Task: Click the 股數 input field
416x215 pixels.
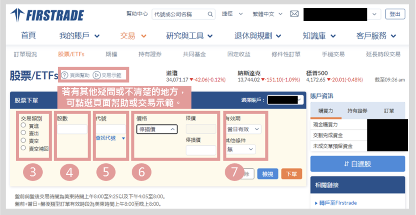Action: click(72, 129)
